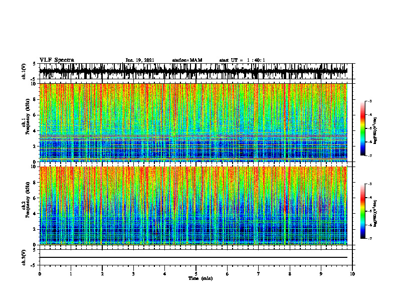Click the ch.2 spectrogram color bar
The height and width of the screenshot is (307, 397).
pyautogui.click(x=362, y=211)
